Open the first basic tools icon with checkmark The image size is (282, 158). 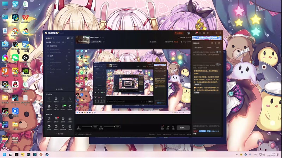(49, 119)
